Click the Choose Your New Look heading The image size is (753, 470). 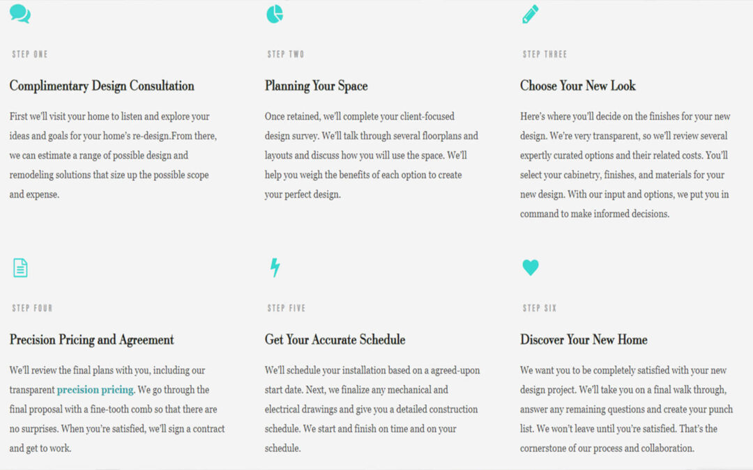point(578,86)
